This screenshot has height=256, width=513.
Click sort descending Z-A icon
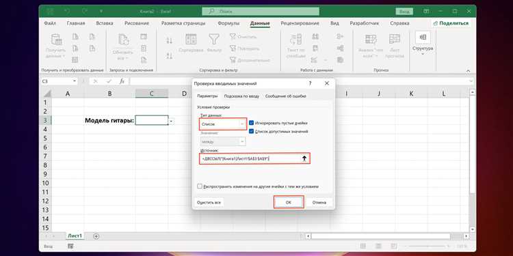(169, 56)
